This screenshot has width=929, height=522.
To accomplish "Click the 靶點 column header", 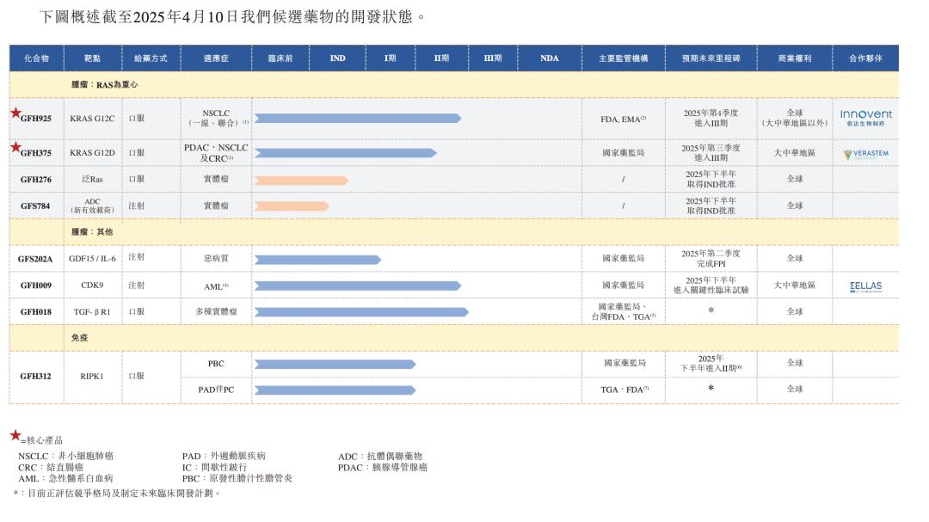I will (x=92, y=58).
